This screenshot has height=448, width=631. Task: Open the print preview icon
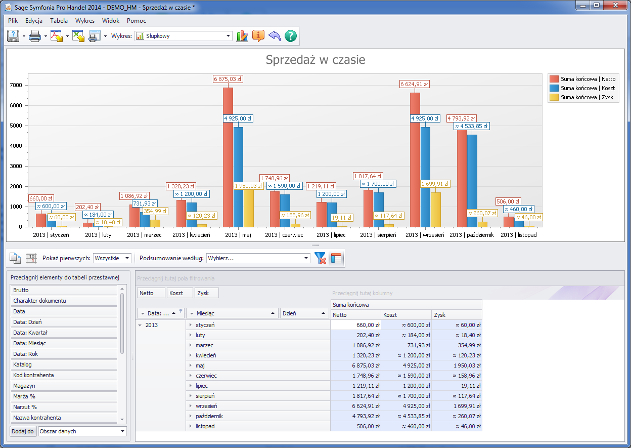tap(95, 36)
